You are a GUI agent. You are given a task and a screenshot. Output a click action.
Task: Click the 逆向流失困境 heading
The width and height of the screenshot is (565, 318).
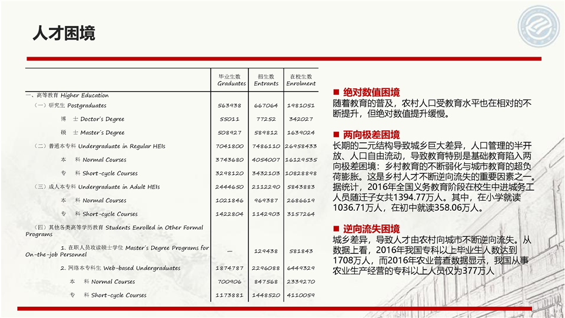(371, 229)
